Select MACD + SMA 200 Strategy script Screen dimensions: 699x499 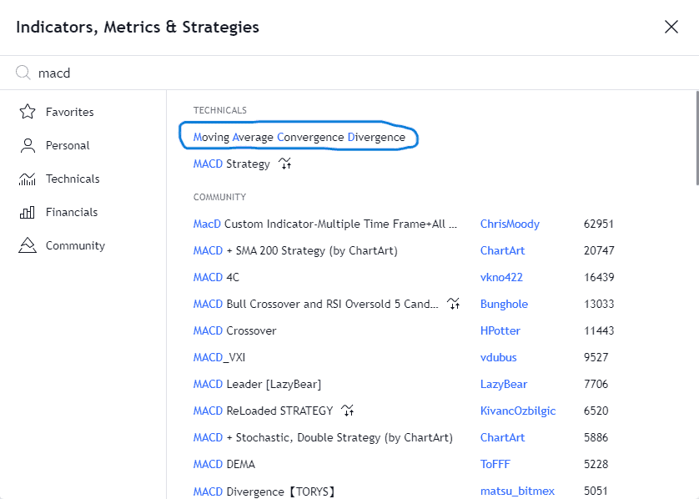coord(295,250)
